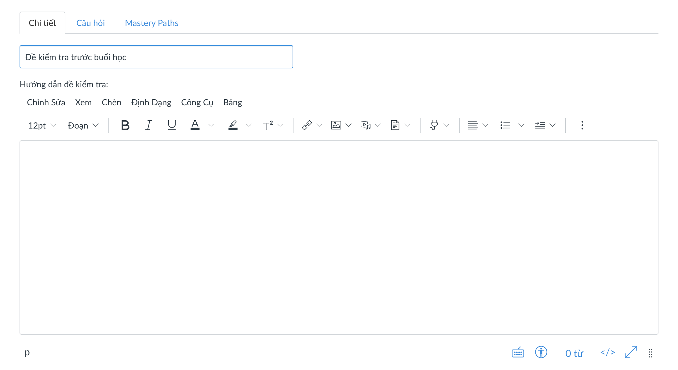This screenshot has width=678, height=370.
Task: Click the insert media icon
Action: tap(365, 125)
